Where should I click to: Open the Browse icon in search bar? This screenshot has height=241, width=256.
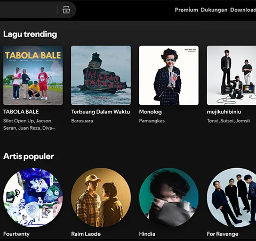(66, 10)
